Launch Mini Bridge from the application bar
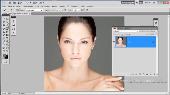Image resolution: width=170 pixels, height=95 pixels. click(x=14, y=3)
